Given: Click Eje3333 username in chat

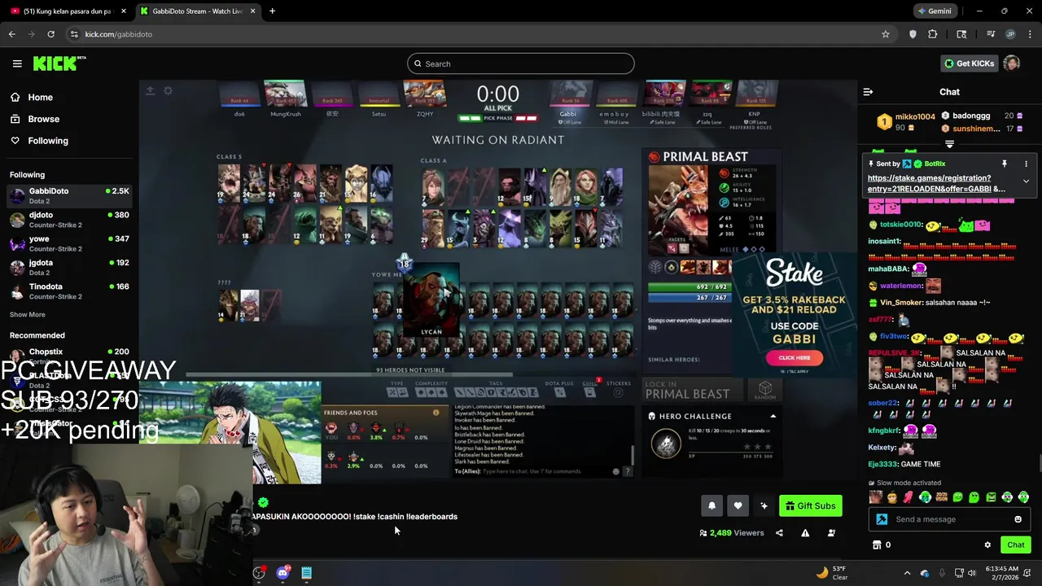Looking at the screenshot, I should [x=882, y=464].
